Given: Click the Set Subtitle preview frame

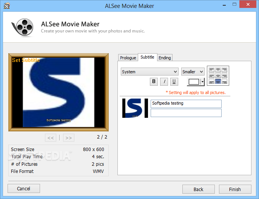Looking at the screenshot, I should [x=59, y=92].
